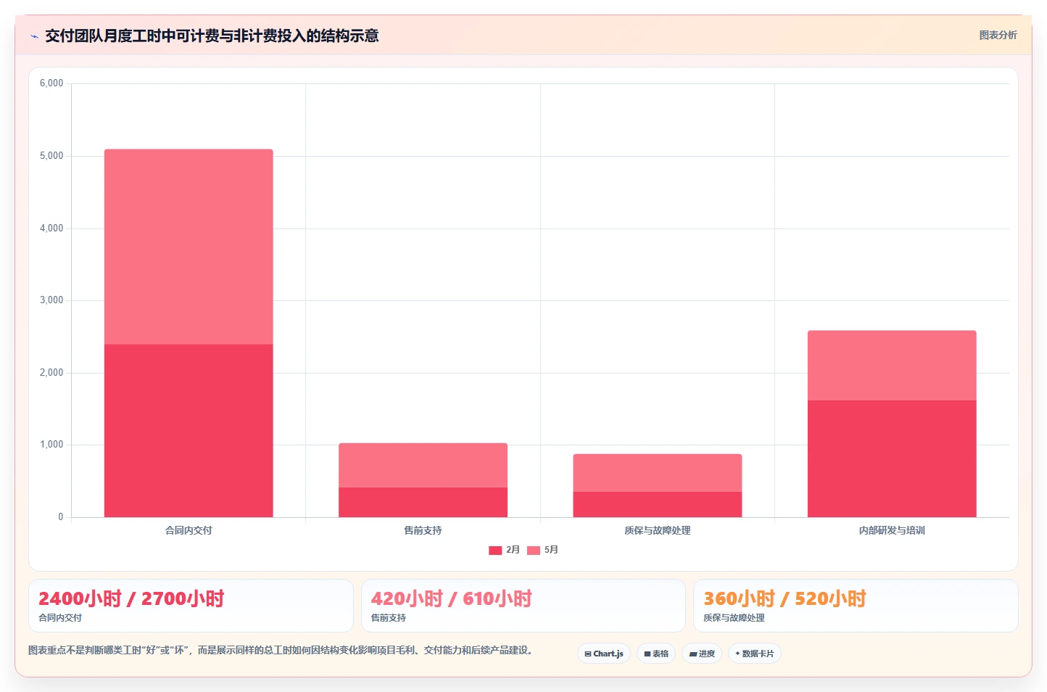Select the 5月 segment of 内部研发与培训 bar
The height and width of the screenshot is (692, 1047).
click(892, 366)
